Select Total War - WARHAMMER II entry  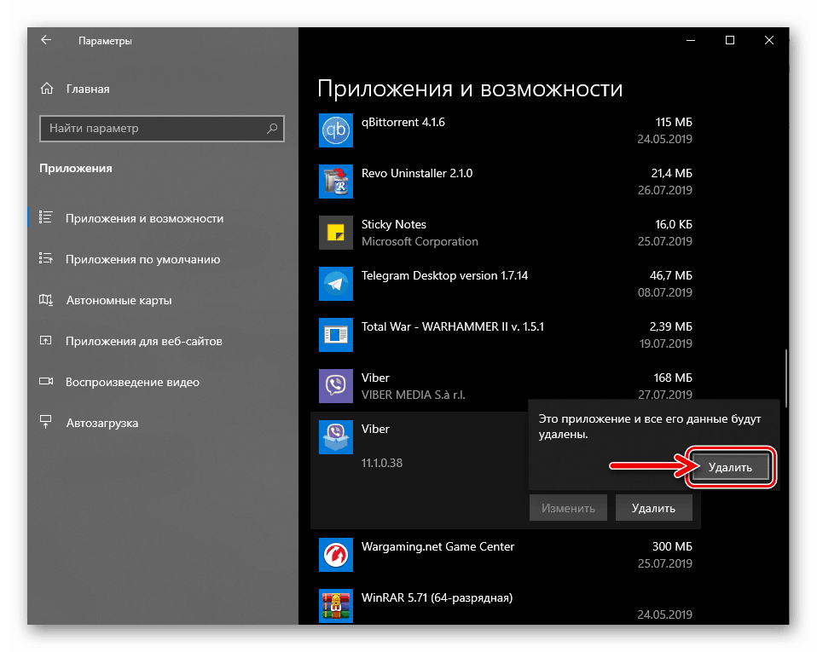tap(506, 335)
